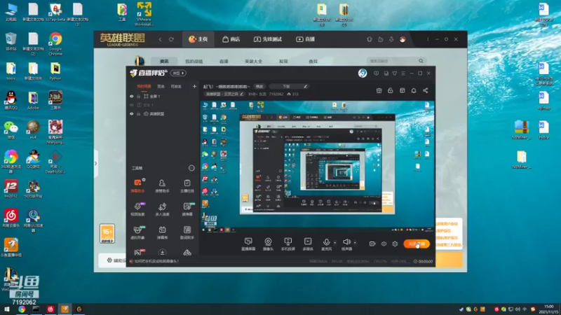
Task: Select the 全屏 1 source row
Action: (163, 97)
